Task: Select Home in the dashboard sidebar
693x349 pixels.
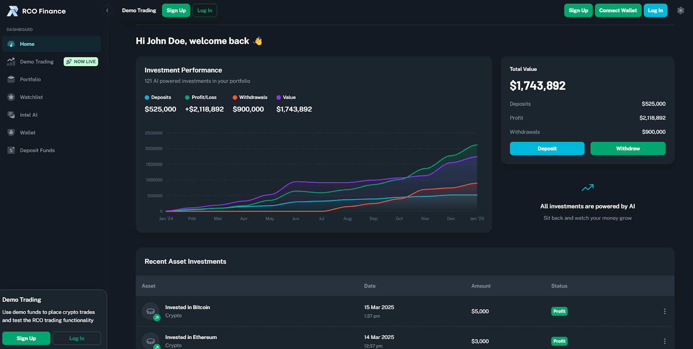Action: [x=27, y=44]
